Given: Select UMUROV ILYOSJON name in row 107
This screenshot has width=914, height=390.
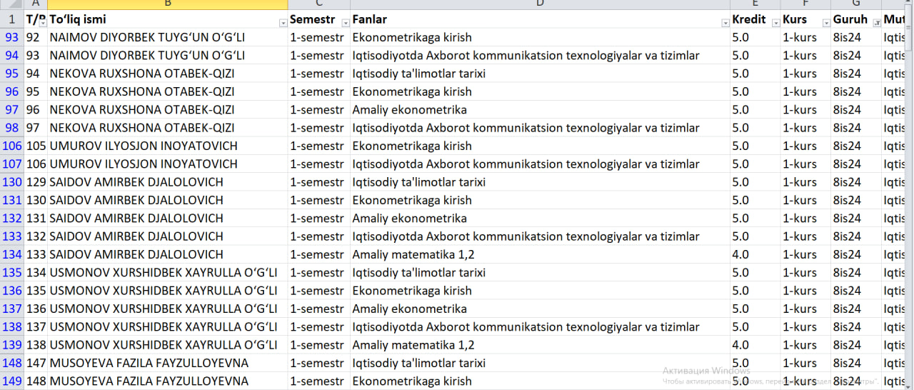Looking at the screenshot, I should 168,164.
